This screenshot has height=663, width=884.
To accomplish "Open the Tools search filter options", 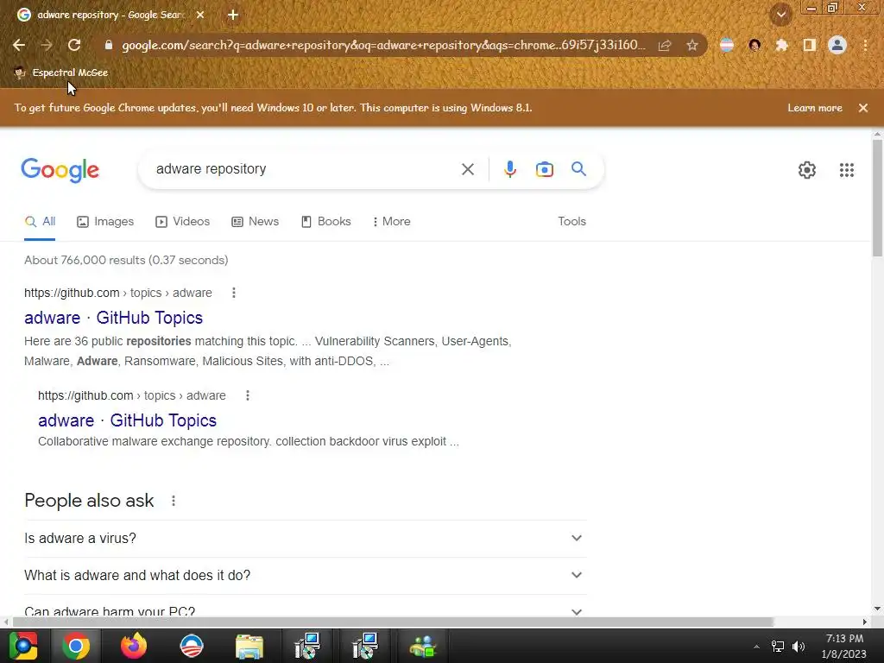I will point(571,222).
